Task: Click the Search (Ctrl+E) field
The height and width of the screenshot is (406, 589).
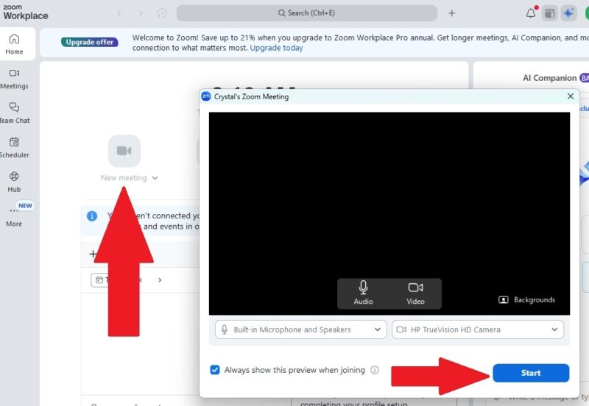Action: point(306,13)
